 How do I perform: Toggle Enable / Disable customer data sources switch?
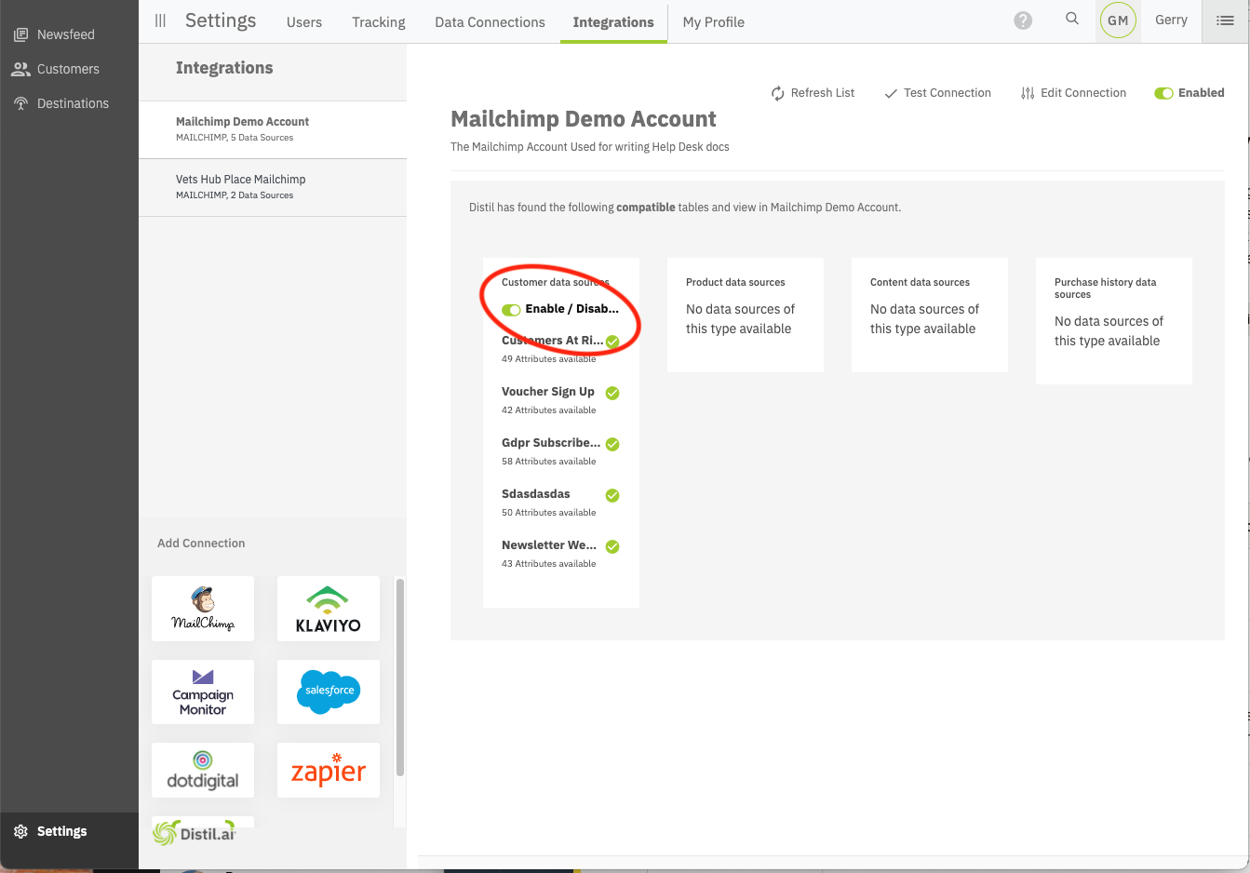coord(511,310)
